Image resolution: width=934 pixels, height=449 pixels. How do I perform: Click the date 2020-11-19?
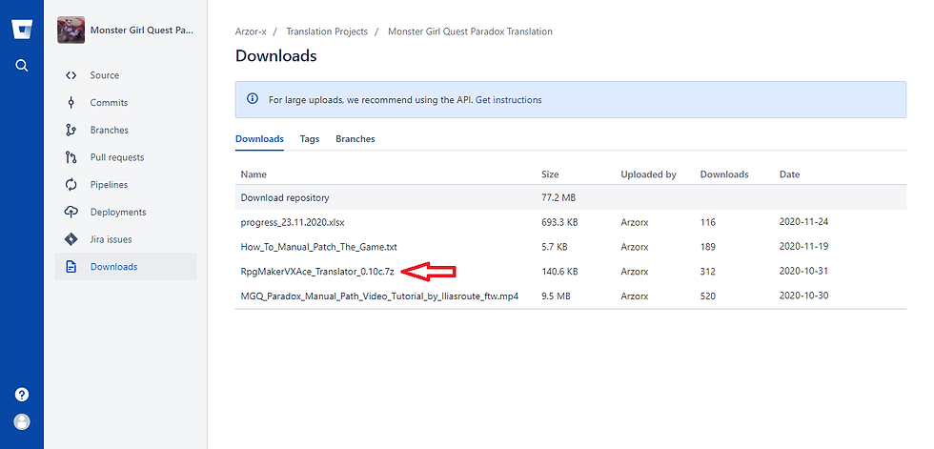(803, 246)
